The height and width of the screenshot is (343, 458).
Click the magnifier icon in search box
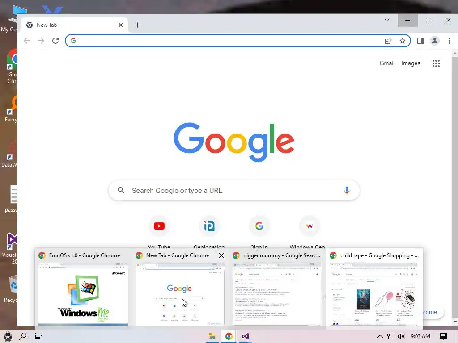click(121, 190)
